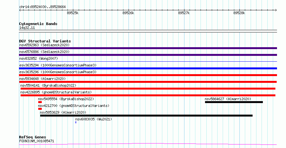Select gene label FOXN3|NM_001085471
Screen dimensions: 286x148
37,141
